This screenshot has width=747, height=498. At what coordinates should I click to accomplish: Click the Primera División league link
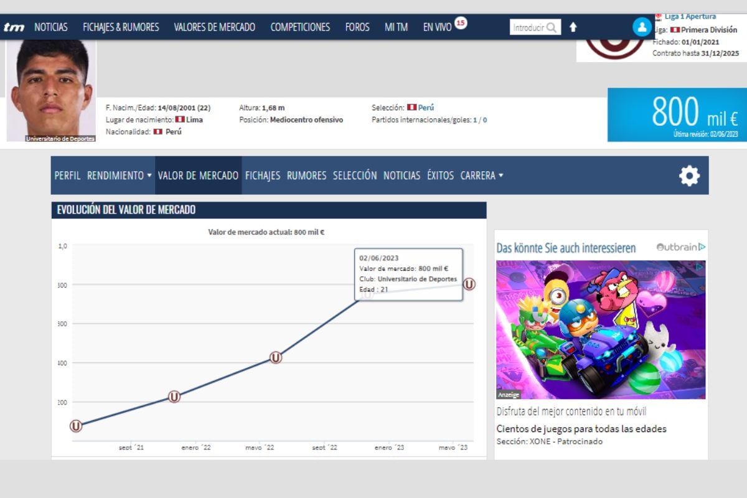click(x=708, y=30)
